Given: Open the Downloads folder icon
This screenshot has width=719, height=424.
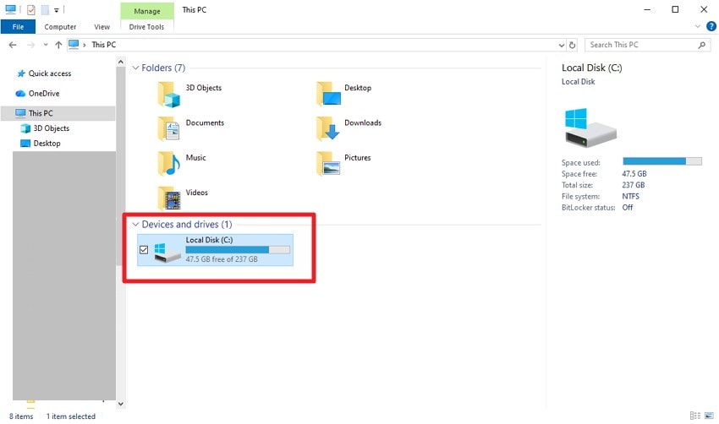Looking at the screenshot, I should [x=328, y=128].
